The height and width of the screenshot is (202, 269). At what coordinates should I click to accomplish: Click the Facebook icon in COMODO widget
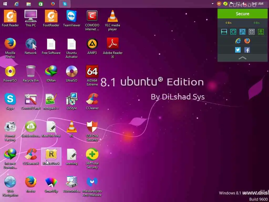pyautogui.click(x=247, y=50)
